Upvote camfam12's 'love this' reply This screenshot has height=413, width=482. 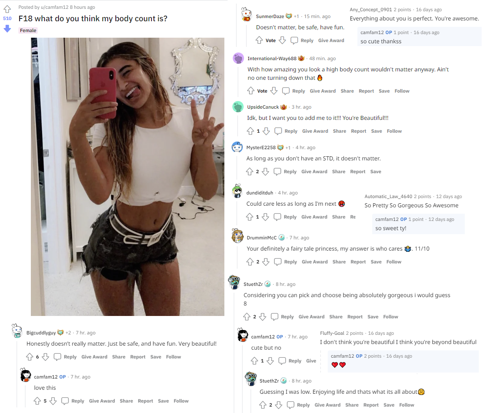click(37, 401)
